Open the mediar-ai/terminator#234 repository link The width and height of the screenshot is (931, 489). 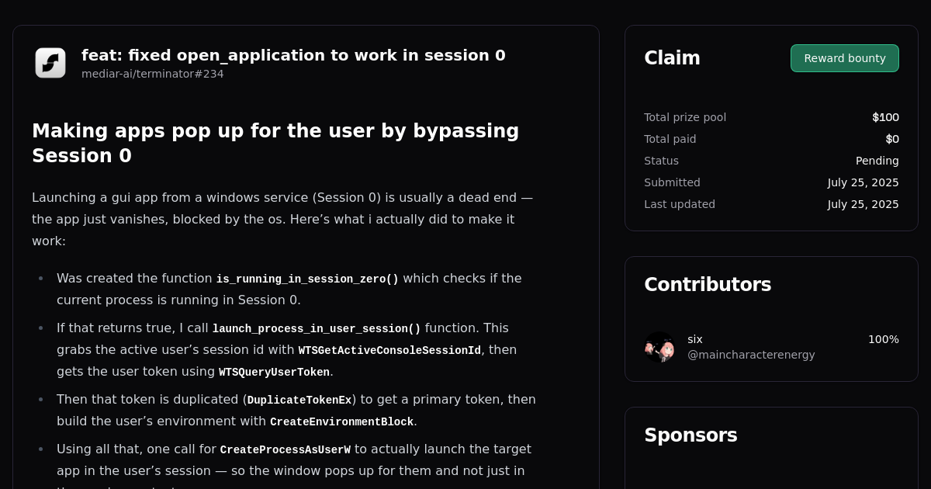152,74
